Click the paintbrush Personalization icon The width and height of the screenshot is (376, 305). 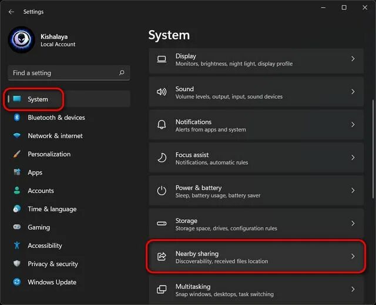[x=17, y=154]
